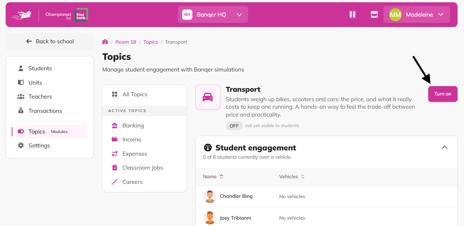Go to Topics breadcrumb link
The image size is (464, 226).
pyautogui.click(x=151, y=42)
